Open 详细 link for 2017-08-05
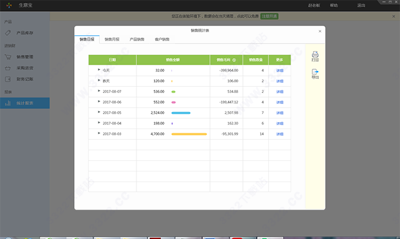This screenshot has width=400, height=239. 280,113
